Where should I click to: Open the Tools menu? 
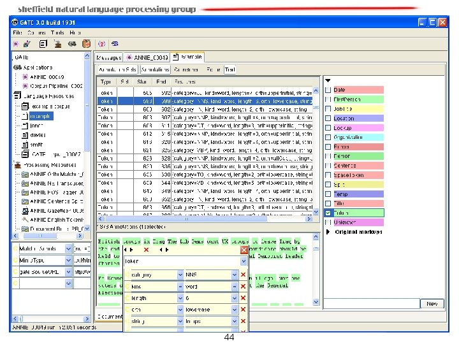(57, 32)
